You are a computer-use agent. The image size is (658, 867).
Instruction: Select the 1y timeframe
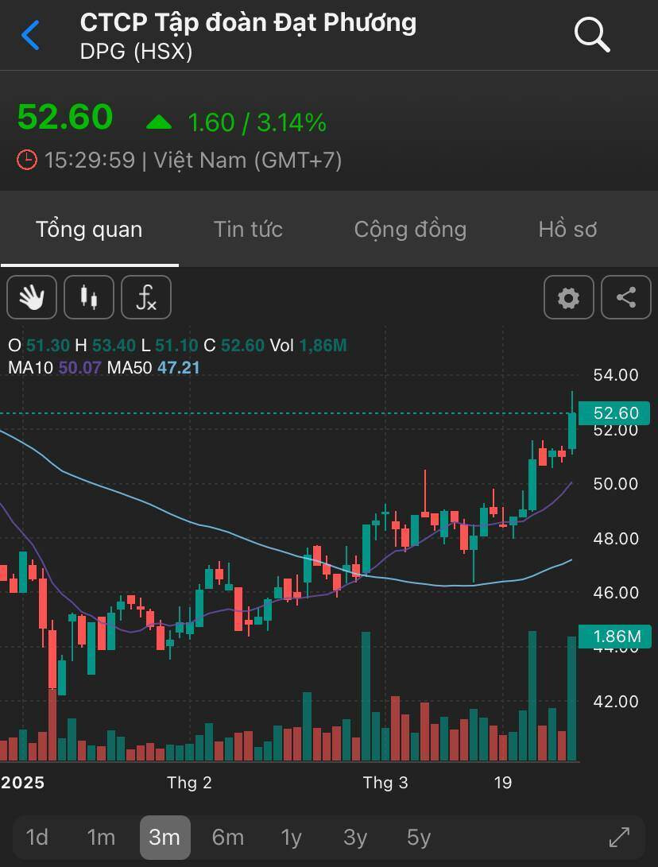click(x=291, y=837)
